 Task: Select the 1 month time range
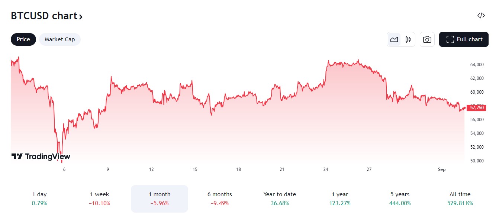160,198
